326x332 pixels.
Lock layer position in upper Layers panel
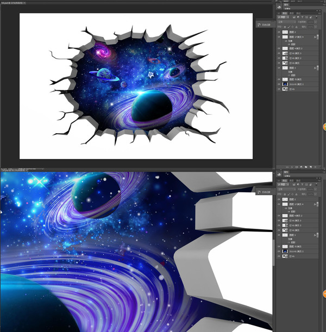click(x=292, y=27)
